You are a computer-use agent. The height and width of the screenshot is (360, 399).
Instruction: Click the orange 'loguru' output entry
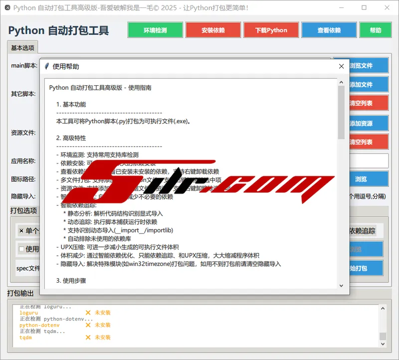point(29,313)
